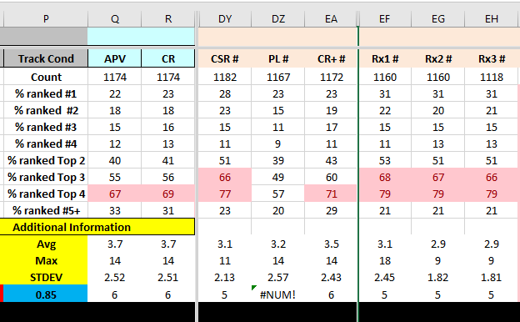The height and width of the screenshot is (322, 520).
Task: Select column header DZ
Action: coord(278,19)
